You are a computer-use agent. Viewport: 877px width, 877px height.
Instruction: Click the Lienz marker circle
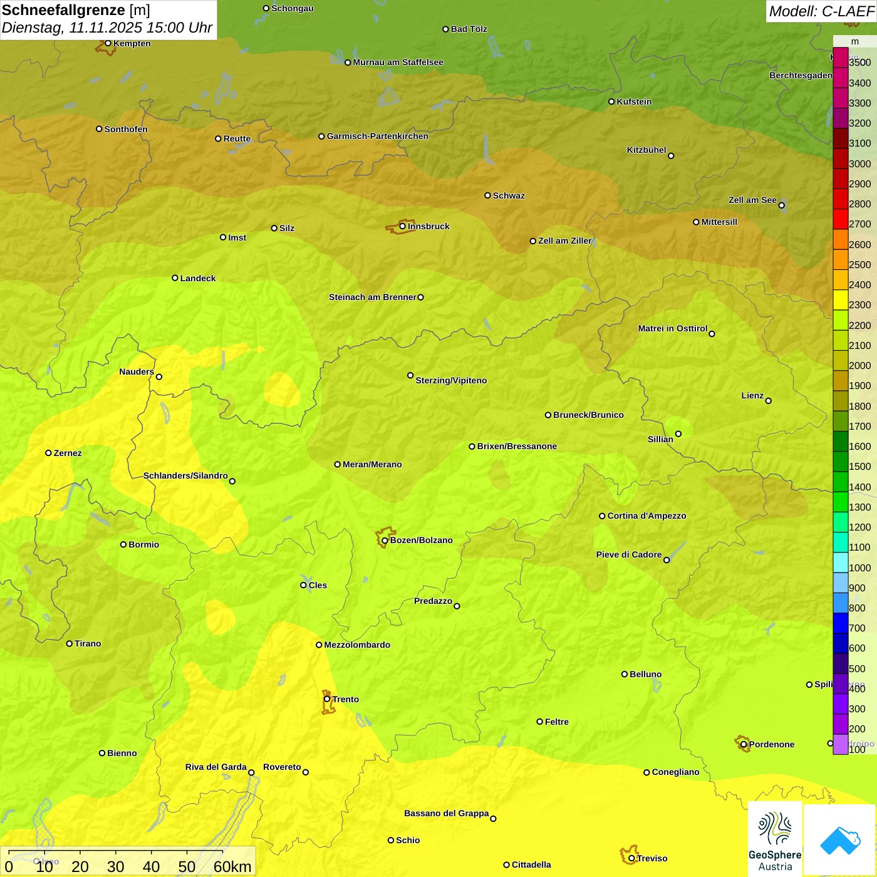tap(769, 401)
